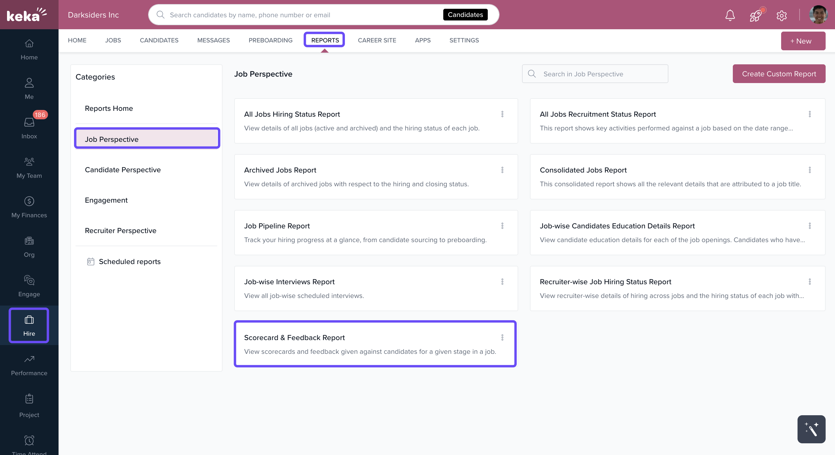The width and height of the screenshot is (835, 455).
Task: Select the Performance sidebar icon
Action: 29,365
